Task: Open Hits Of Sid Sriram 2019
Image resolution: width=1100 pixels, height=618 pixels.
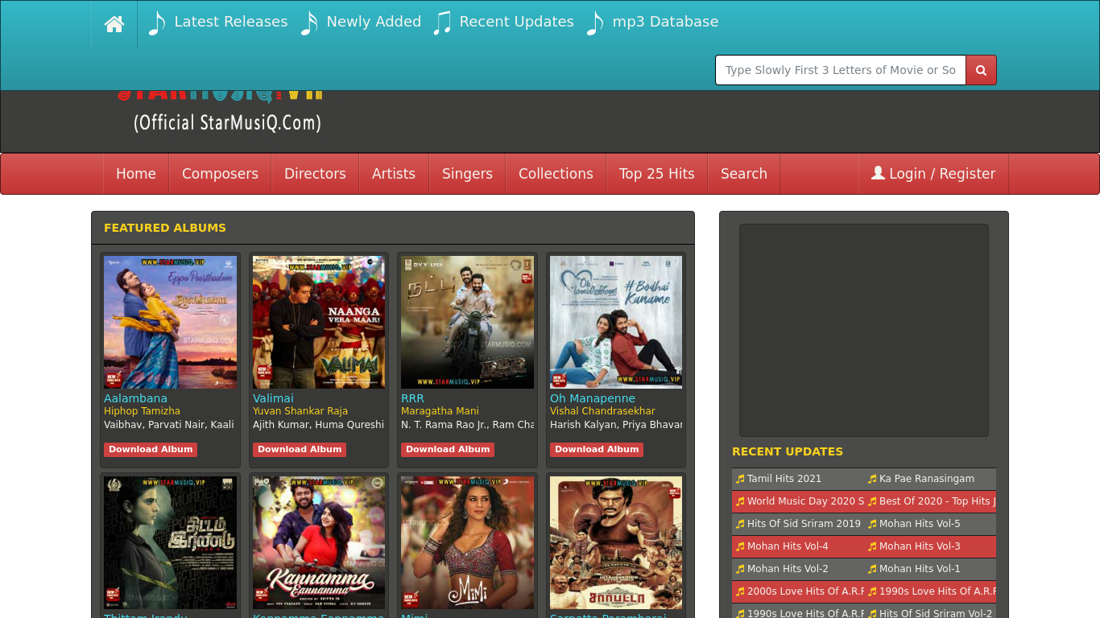Action: point(804,524)
